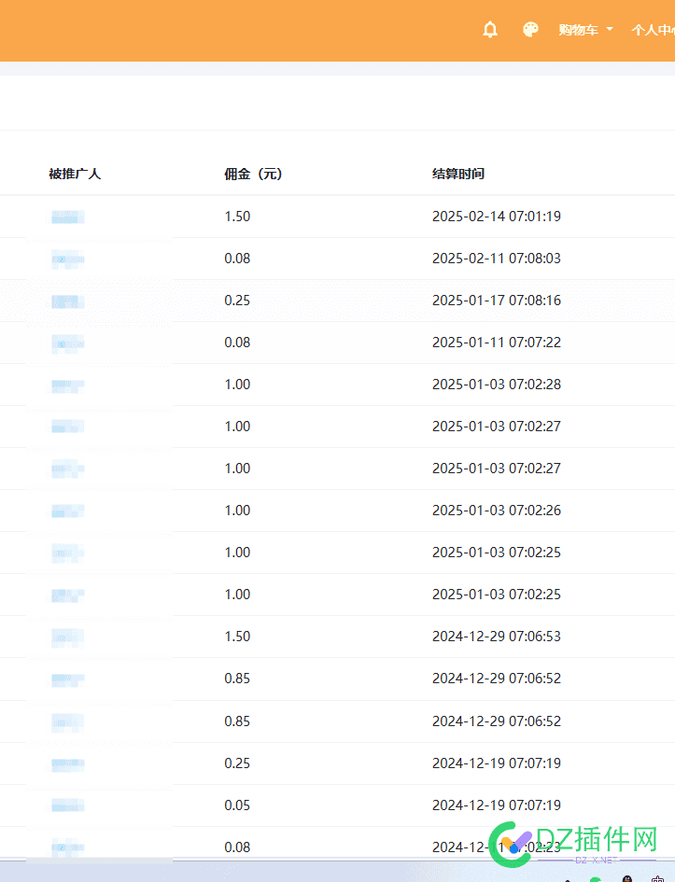Viewport: 675px width, 882px height.
Task: Select 2024-12-19 07:07:19 in the 0.05 row
Action: tap(497, 805)
